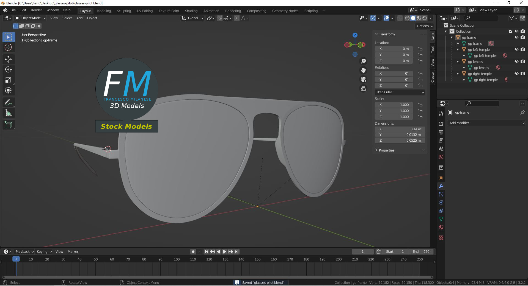Open the Render menu
The height and width of the screenshot is (286, 528).
pos(36,10)
